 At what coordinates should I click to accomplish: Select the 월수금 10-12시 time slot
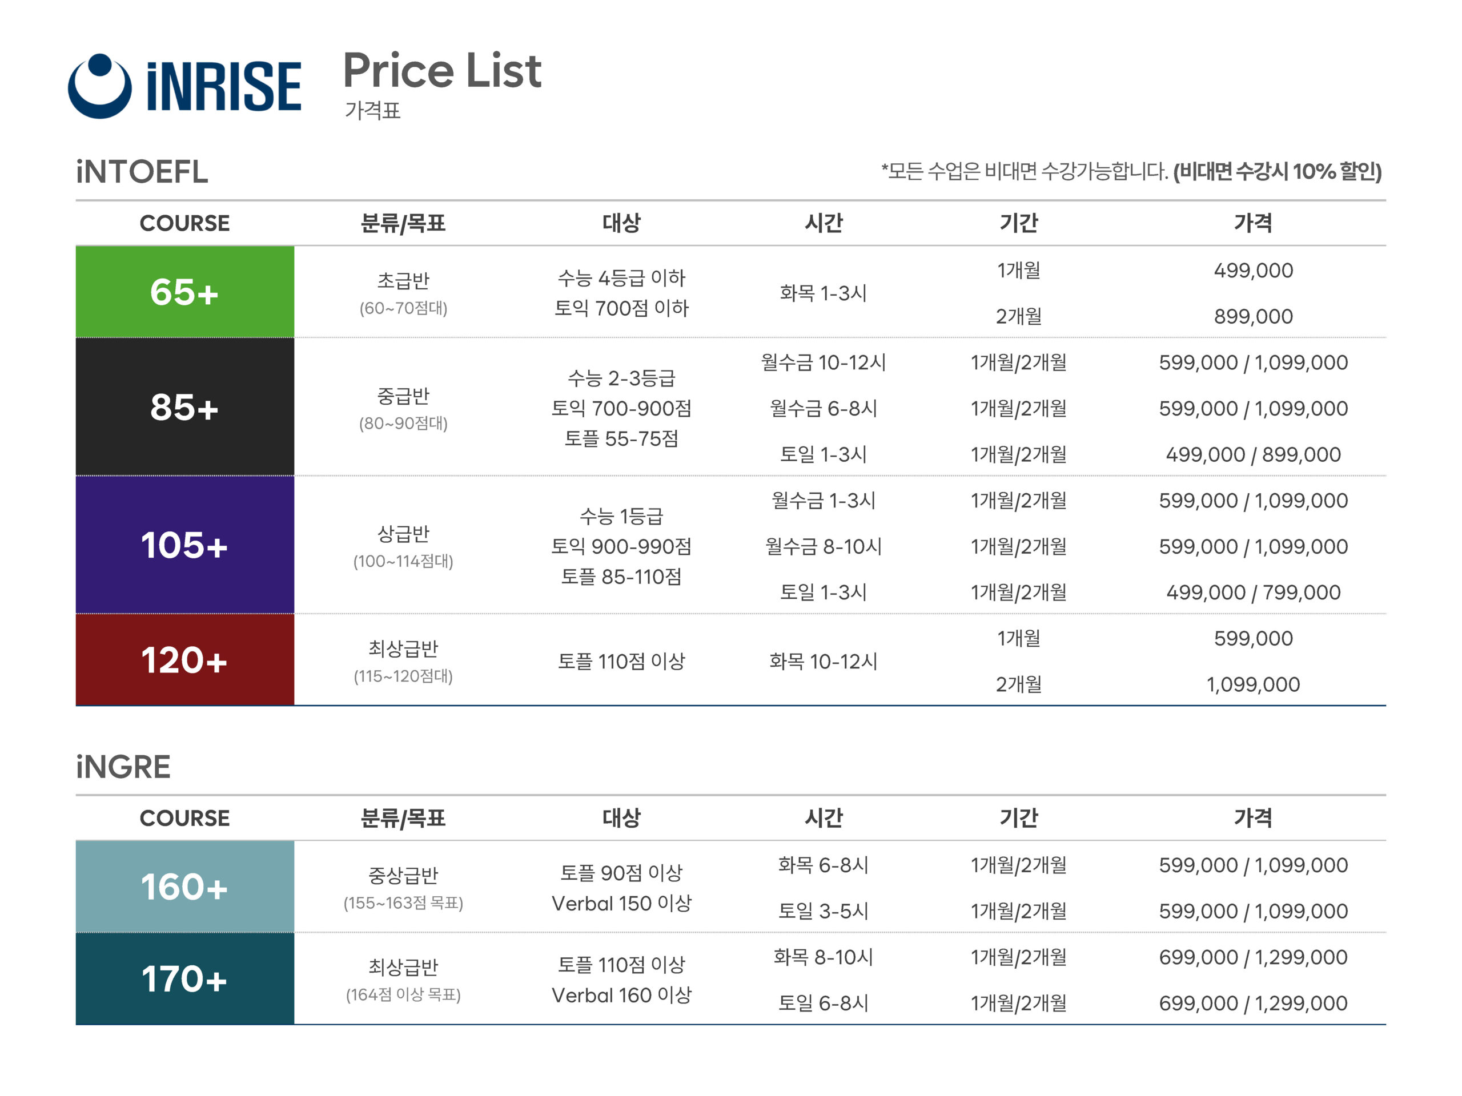coord(823,362)
